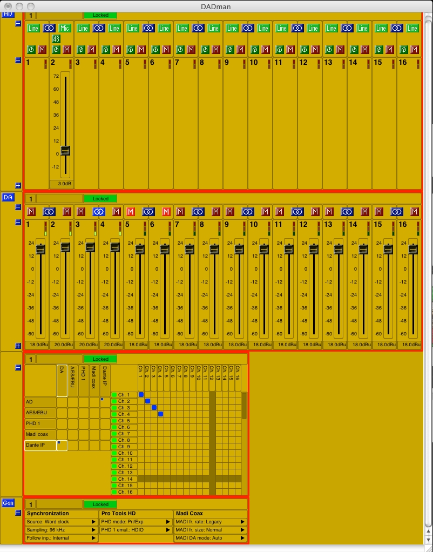Click phase invert on AD channel 1

click(31, 50)
